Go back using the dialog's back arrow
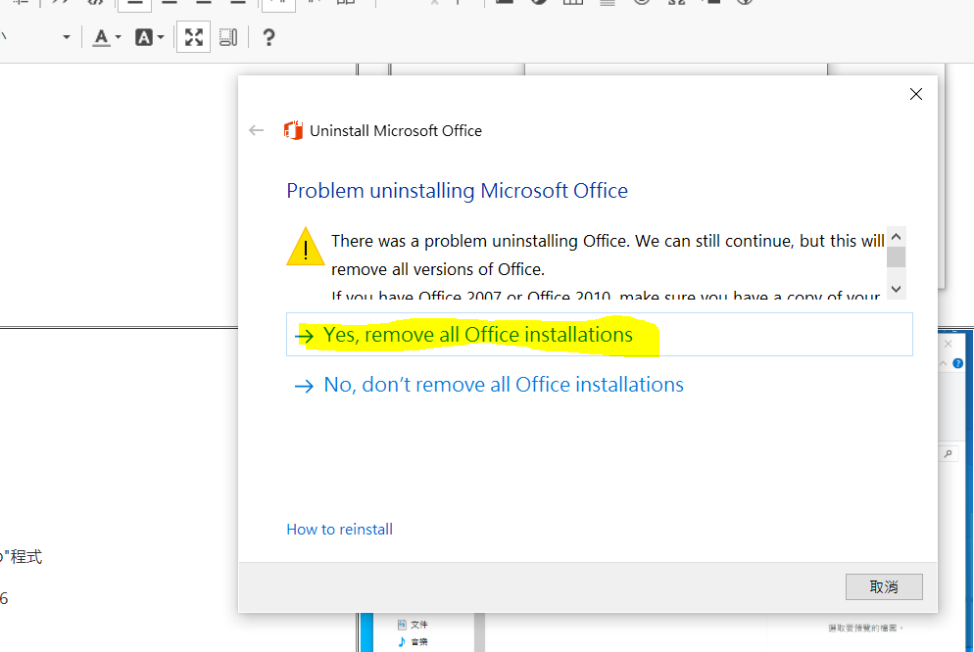The image size is (974, 652). pos(256,130)
